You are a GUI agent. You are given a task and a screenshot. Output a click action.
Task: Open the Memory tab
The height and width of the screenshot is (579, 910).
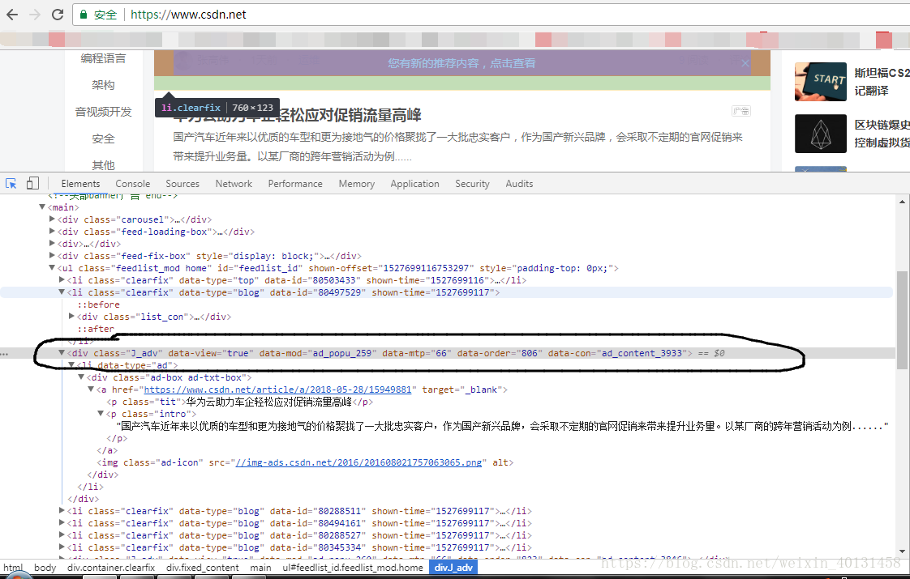click(x=356, y=184)
